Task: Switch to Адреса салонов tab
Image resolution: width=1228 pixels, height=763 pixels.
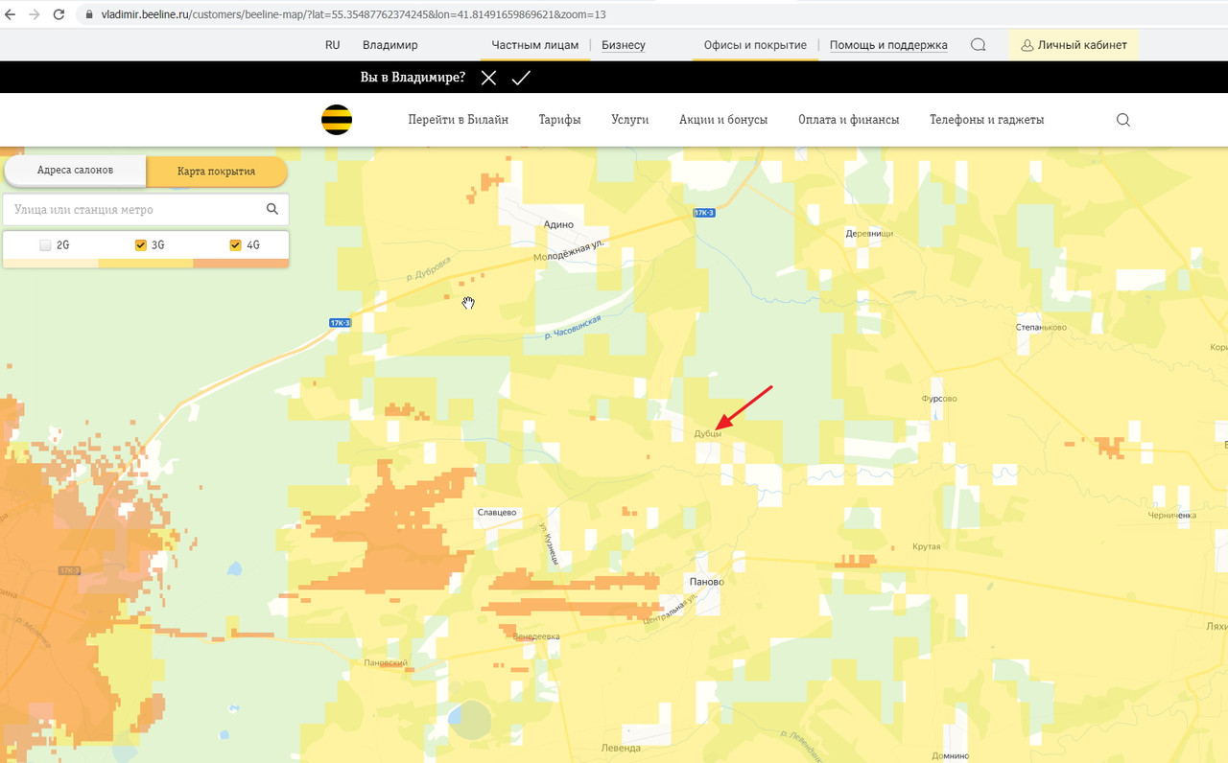Action: tap(75, 170)
